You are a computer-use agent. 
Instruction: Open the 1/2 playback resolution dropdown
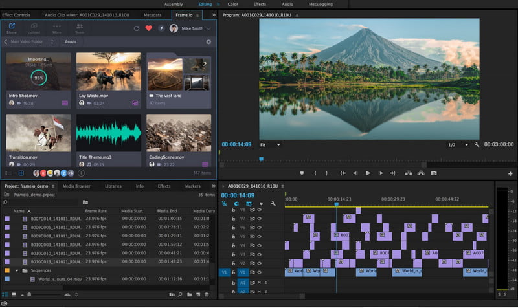[x=458, y=144]
